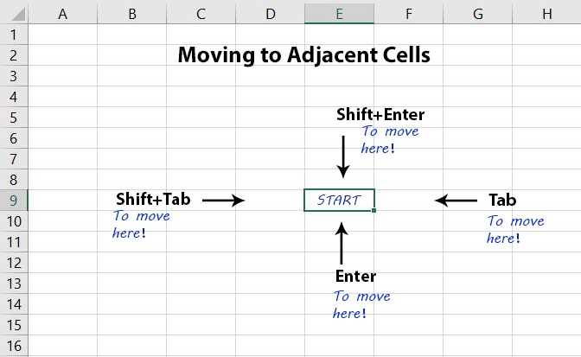Click the left-pointing arrow beside Tab
Screen dimensions: 581x357
click(456, 201)
